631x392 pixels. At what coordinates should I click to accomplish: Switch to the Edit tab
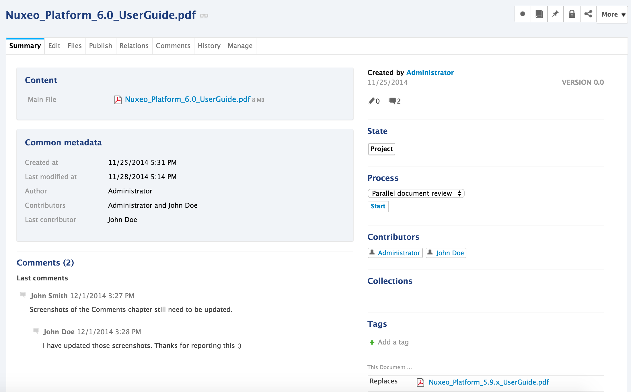click(54, 46)
